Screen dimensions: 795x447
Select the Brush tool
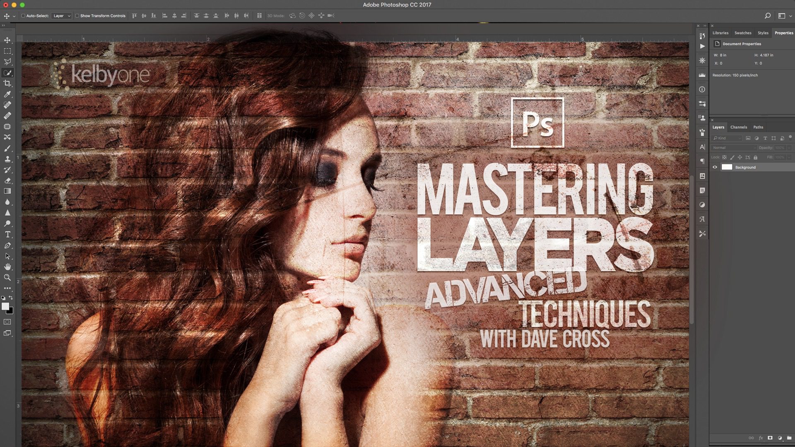click(x=7, y=148)
